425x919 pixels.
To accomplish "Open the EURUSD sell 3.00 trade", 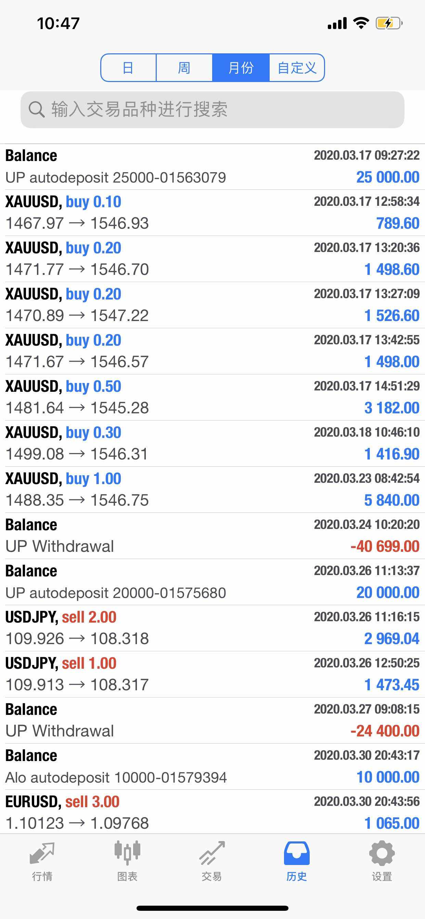I will pyautogui.click(x=212, y=812).
